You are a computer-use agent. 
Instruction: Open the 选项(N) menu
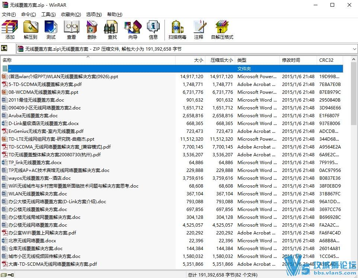[94, 15]
